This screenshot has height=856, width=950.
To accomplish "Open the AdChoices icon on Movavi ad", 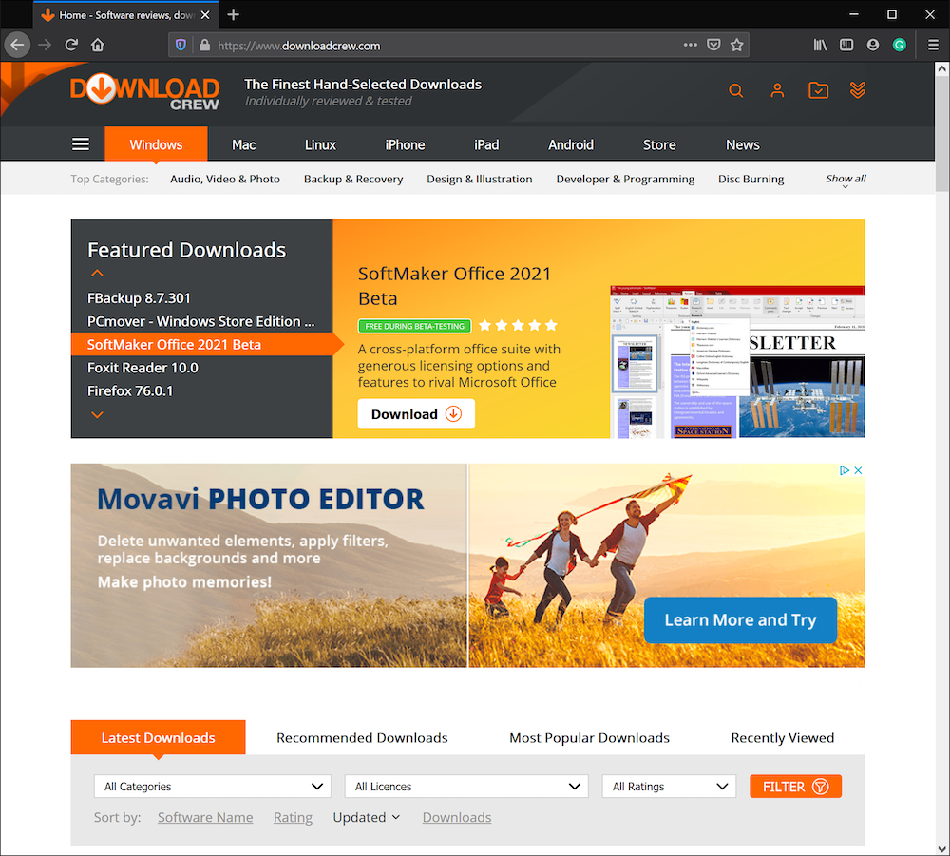I will point(844,470).
